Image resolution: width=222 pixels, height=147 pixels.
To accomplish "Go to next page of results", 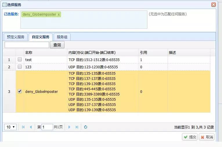I will (x=69, y=127).
